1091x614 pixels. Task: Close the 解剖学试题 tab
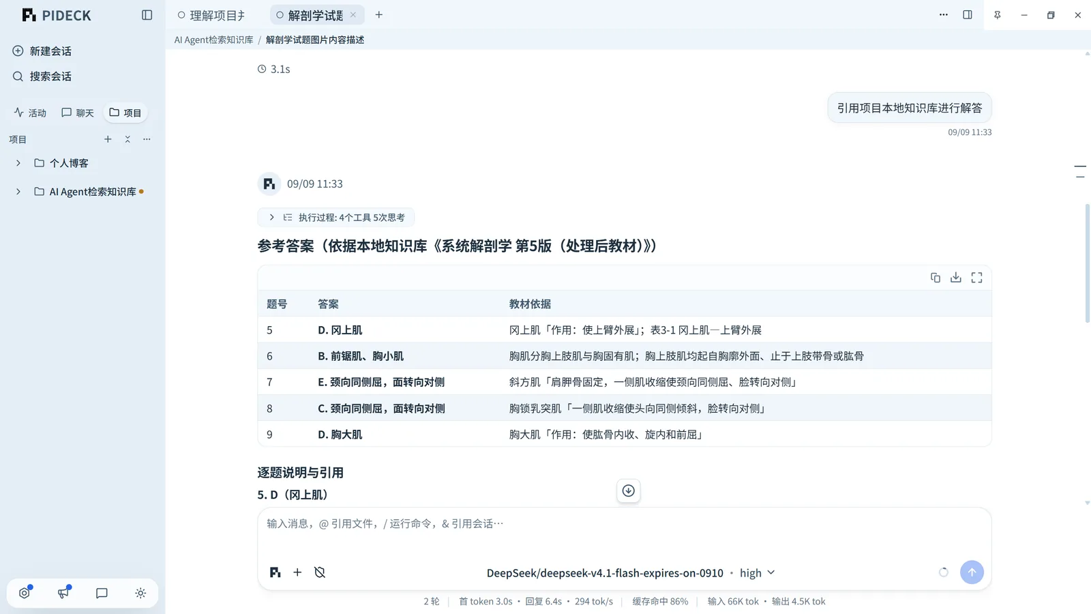(x=353, y=15)
